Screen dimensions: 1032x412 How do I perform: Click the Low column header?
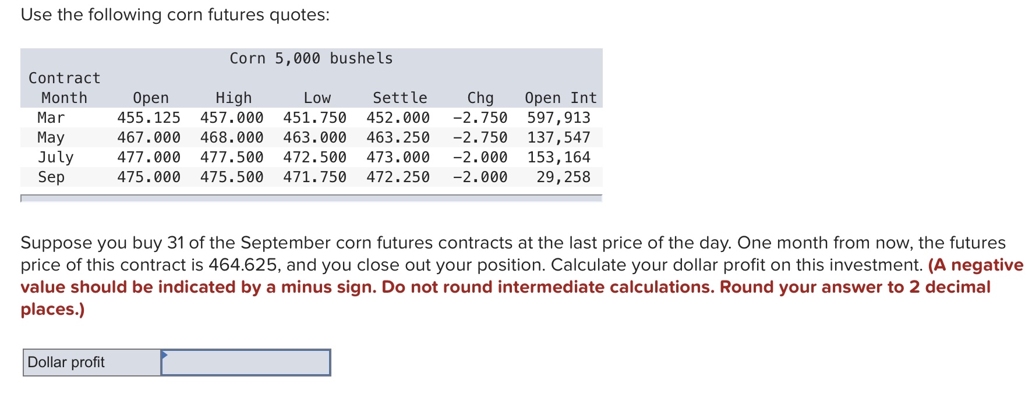tap(317, 97)
